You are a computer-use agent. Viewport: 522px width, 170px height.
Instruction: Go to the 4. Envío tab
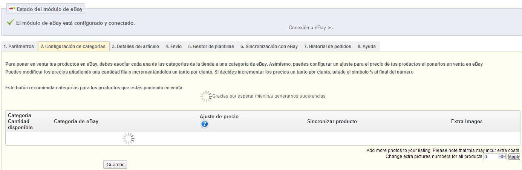pyautogui.click(x=173, y=47)
